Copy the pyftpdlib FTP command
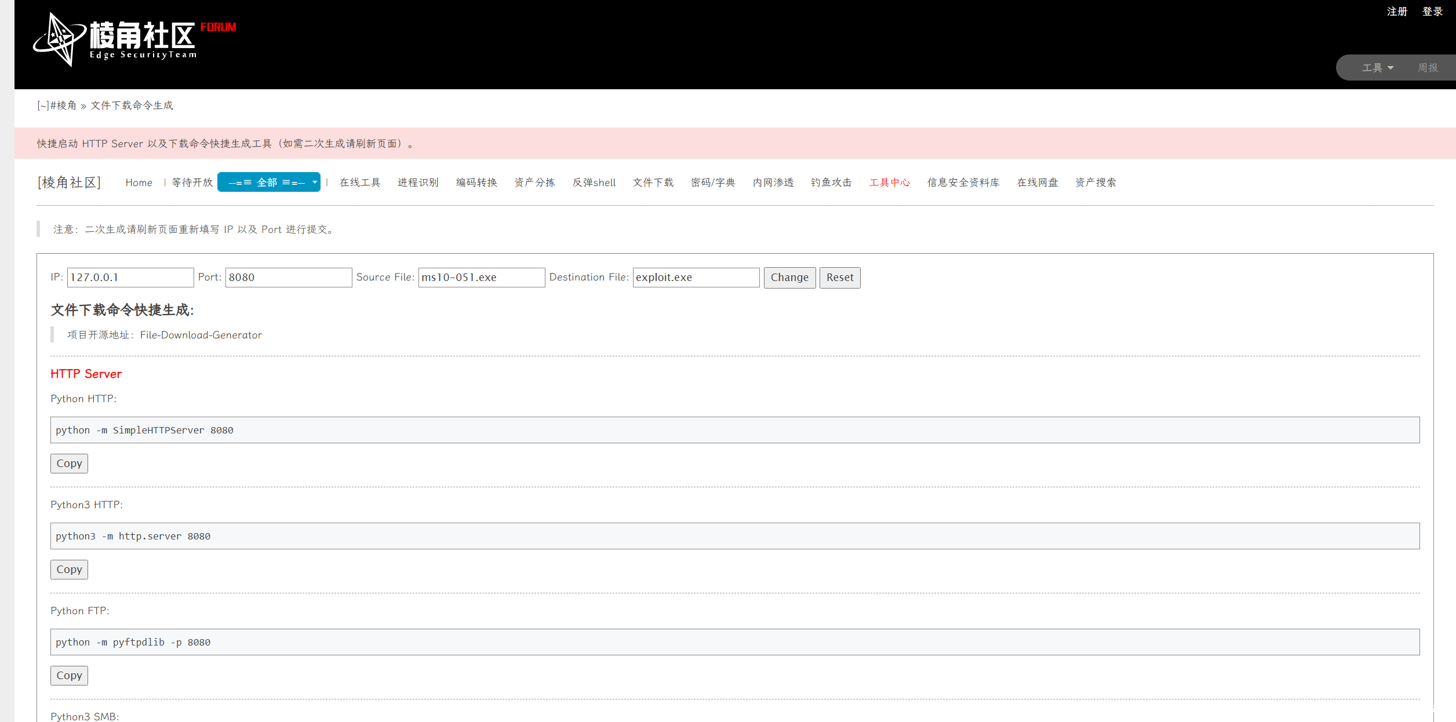The image size is (1456, 722). (69, 676)
